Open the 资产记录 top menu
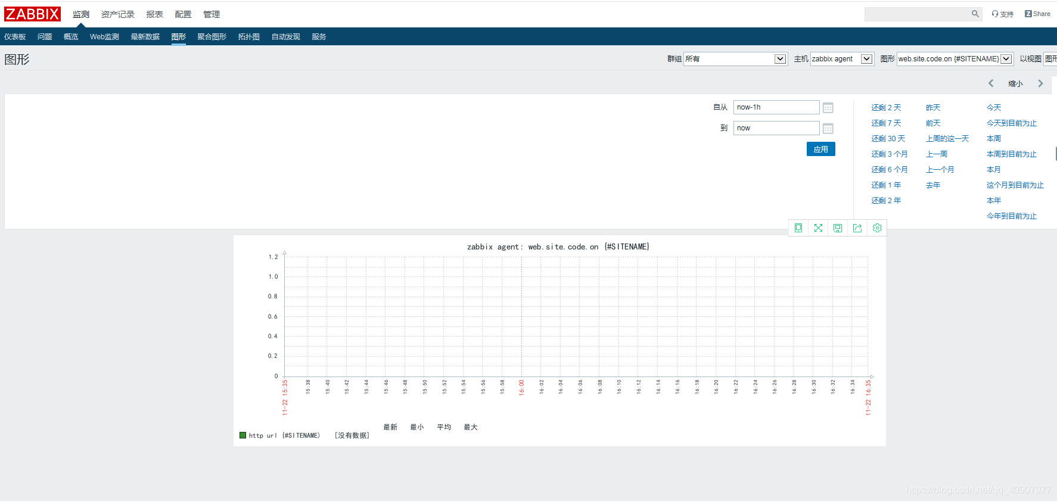The height and width of the screenshot is (501, 1057). click(118, 14)
